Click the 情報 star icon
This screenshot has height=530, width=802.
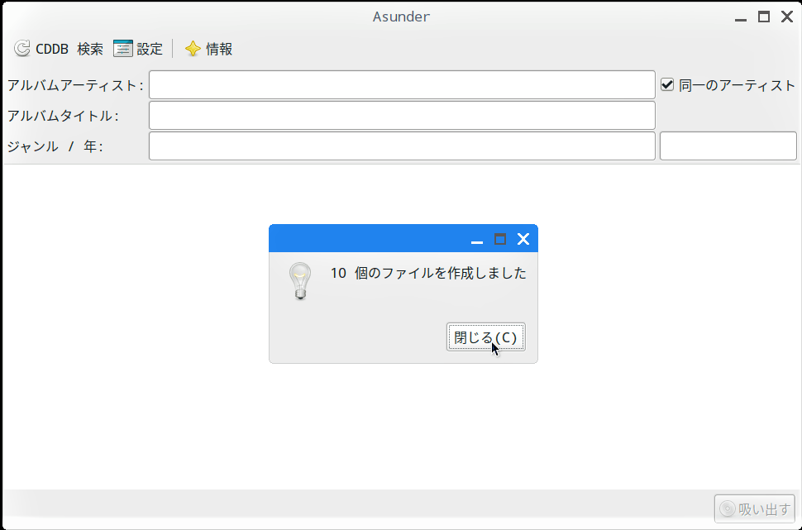click(x=193, y=49)
